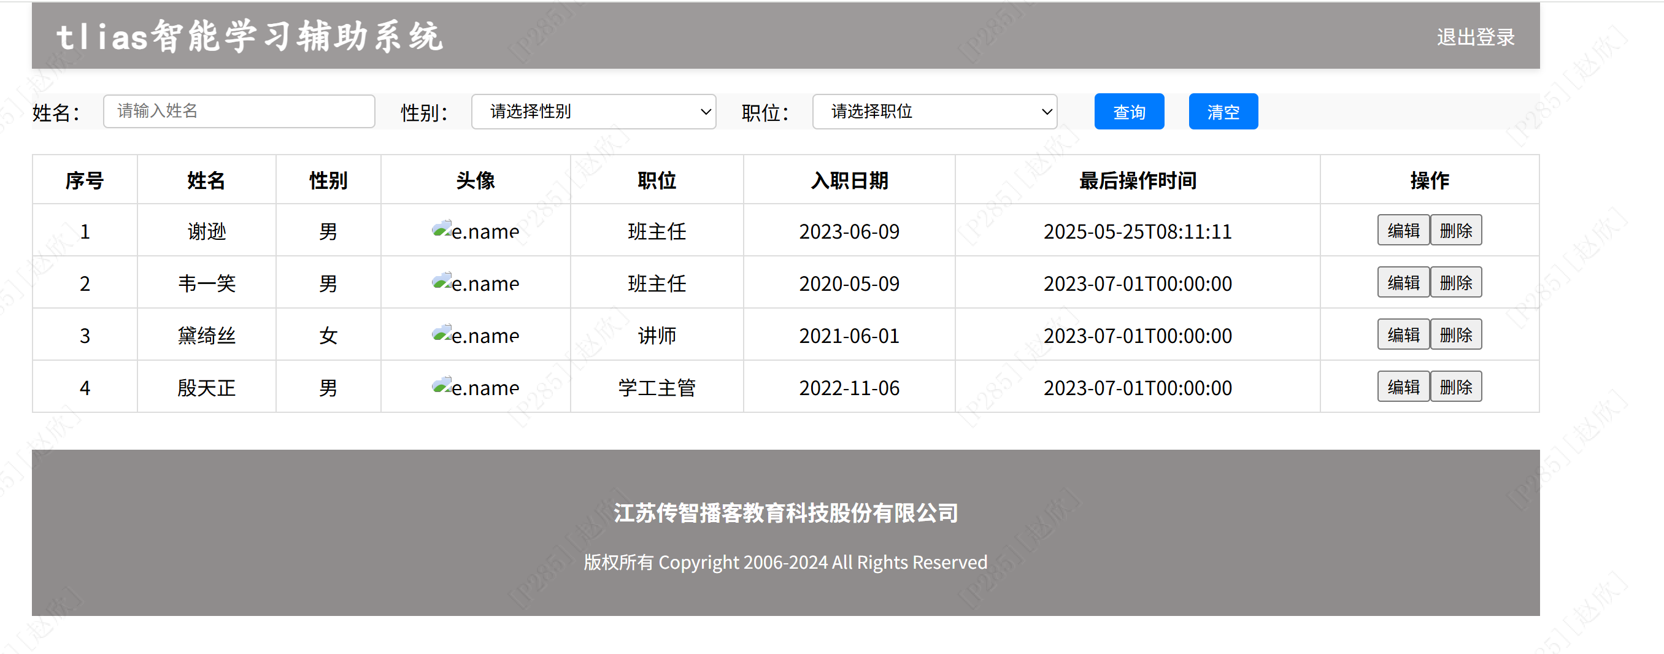This screenshot has width=1664, height=654.
Task: Click the entry date 2021-06-01
Action: [x=849, y=336]
